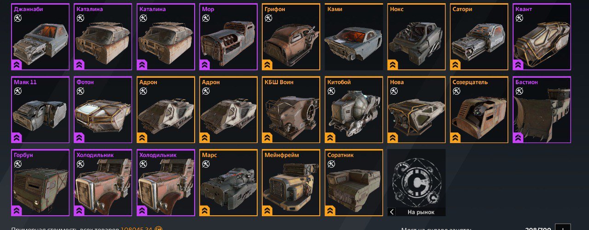Click the crossed-wrench icon on the Мор cabin
Screen dimensions: 589x230
point(205,18)
